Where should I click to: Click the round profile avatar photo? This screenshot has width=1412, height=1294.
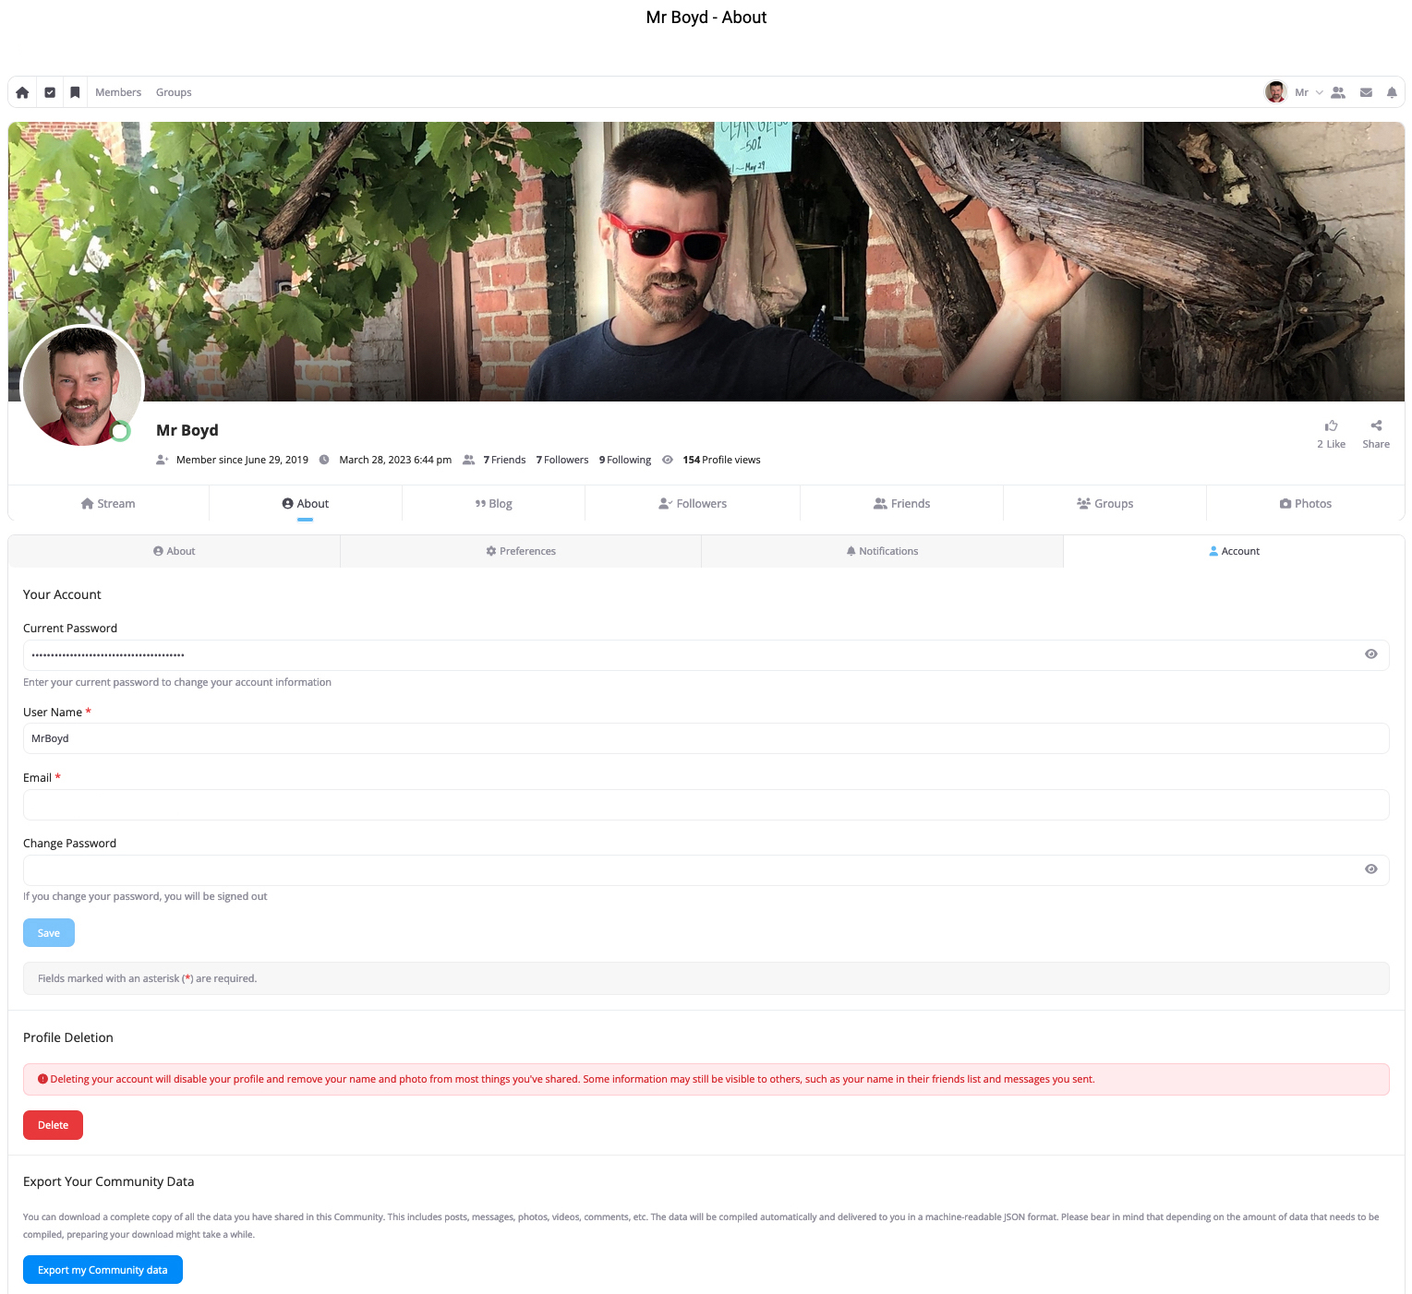(82, 386)
